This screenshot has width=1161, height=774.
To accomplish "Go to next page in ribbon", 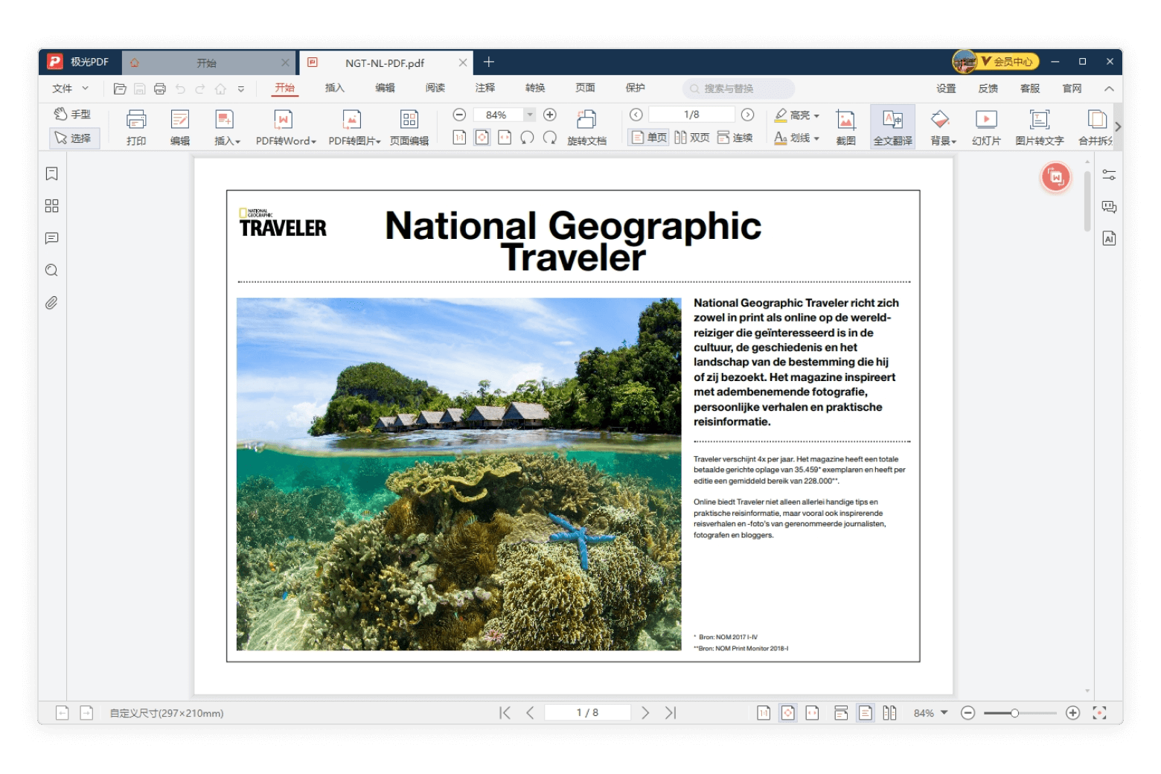I will point(748,115).
